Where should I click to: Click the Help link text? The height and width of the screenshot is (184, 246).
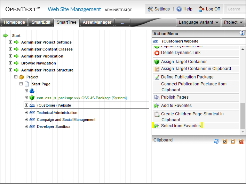click(x=188, y=9)
